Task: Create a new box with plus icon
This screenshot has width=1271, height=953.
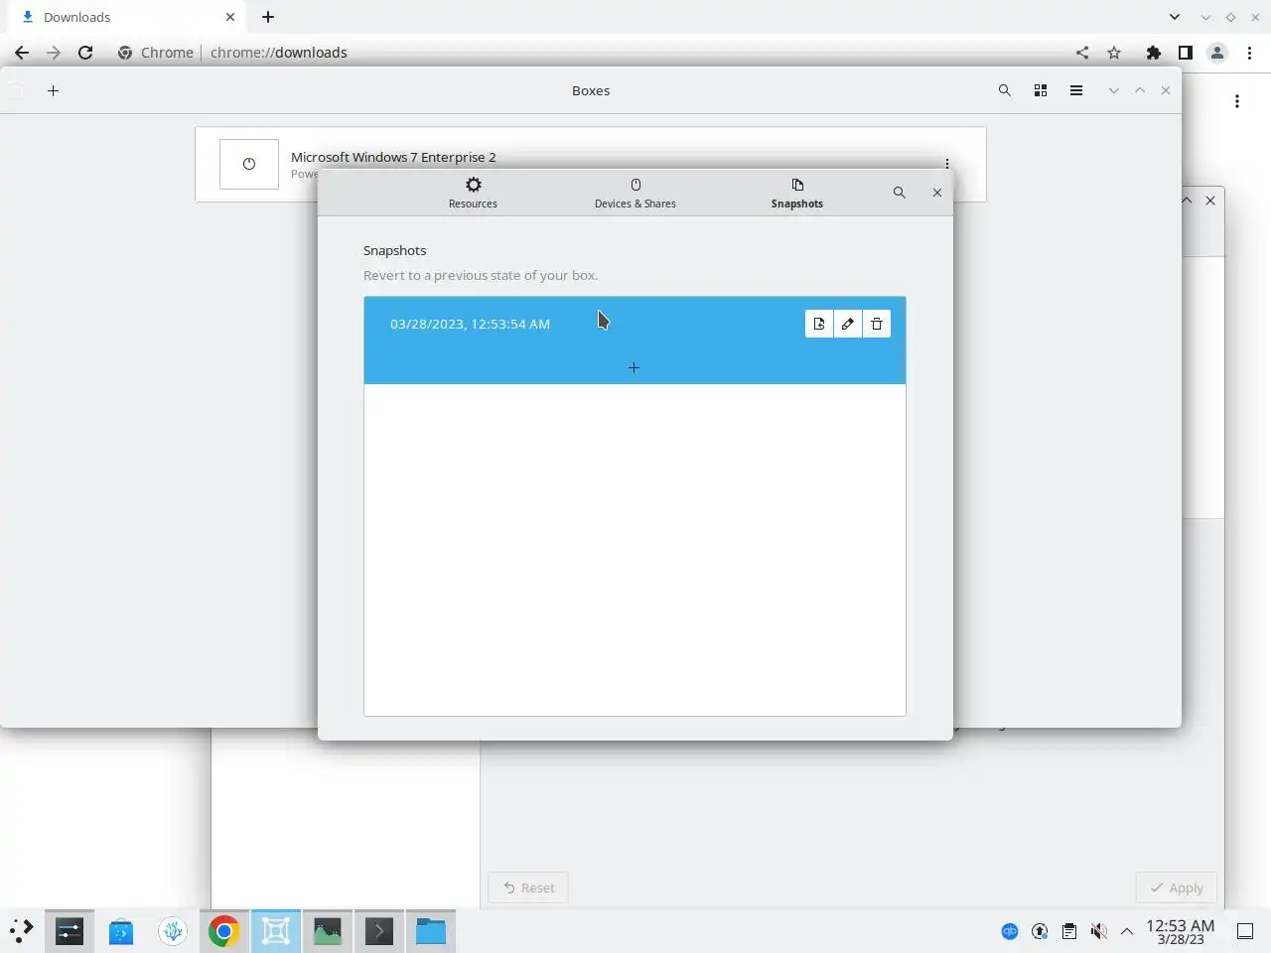Action: (x=54, y=90)
